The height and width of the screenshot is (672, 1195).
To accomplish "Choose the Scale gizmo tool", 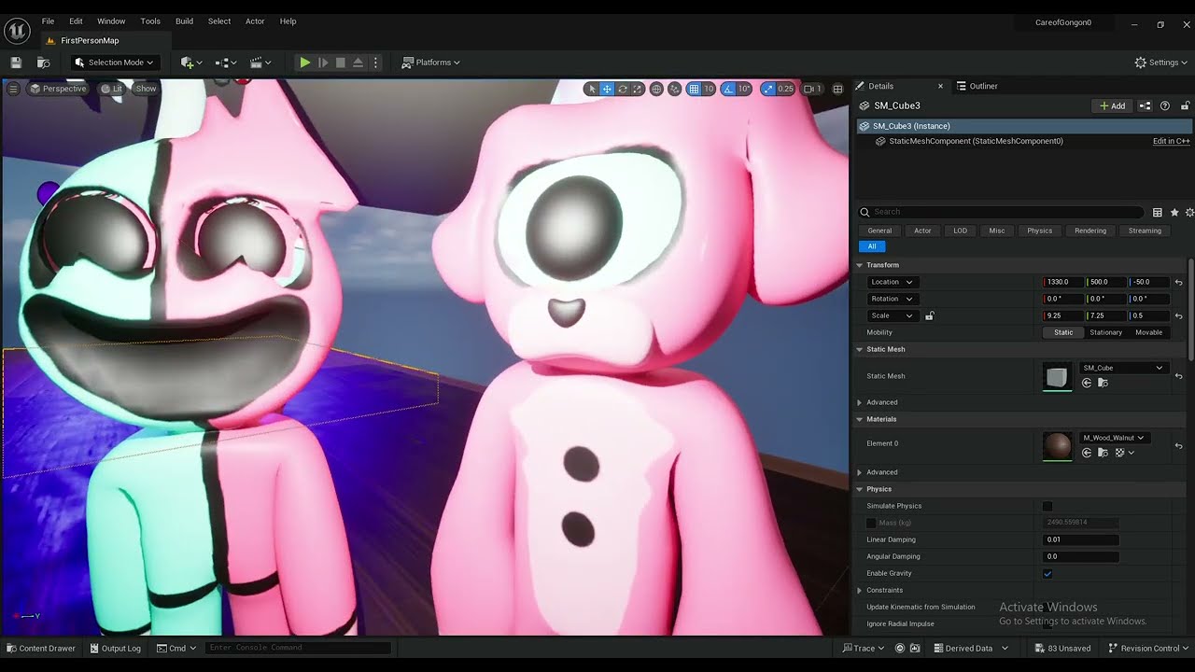I will 638,89.
